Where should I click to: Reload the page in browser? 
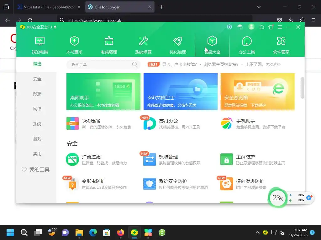30,20
